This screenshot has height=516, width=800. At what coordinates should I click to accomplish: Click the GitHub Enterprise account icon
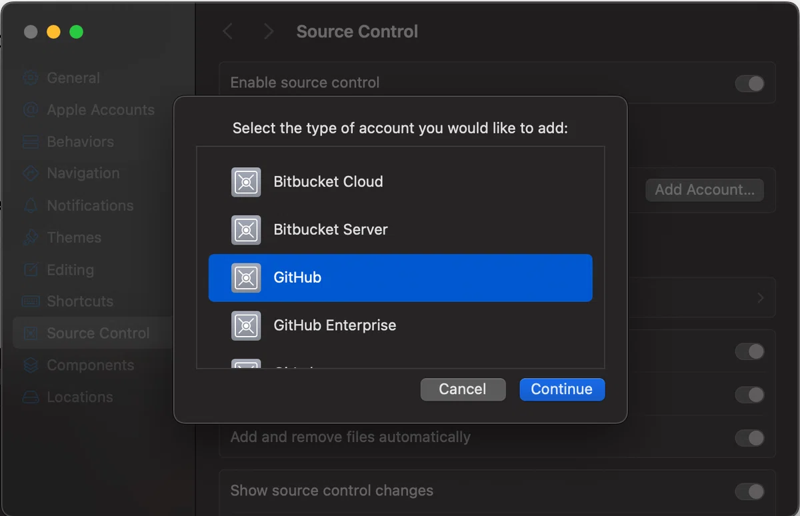point(246,326)
